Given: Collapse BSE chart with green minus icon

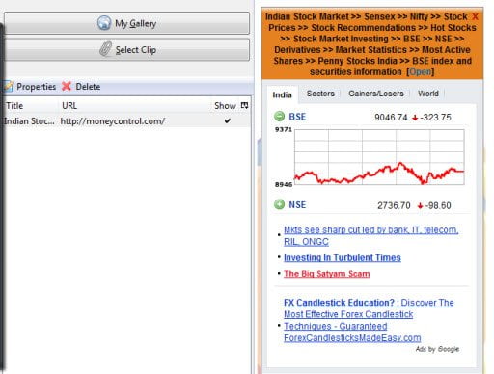Looking at the screenshot, I should [x=279, y=116].
